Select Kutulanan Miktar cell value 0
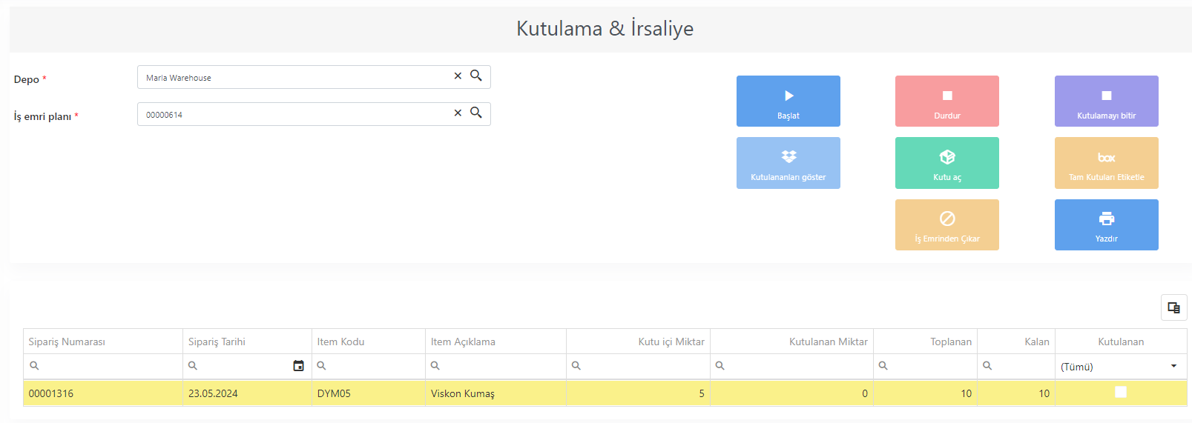Viewport: 1192px width, 423px height. (x=791, y=393)
